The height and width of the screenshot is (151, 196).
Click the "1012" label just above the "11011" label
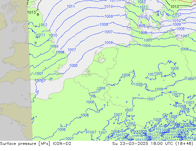click(x=43, y=25)
